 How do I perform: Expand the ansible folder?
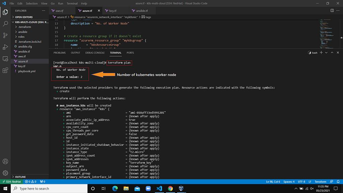[x=30, y=32]
